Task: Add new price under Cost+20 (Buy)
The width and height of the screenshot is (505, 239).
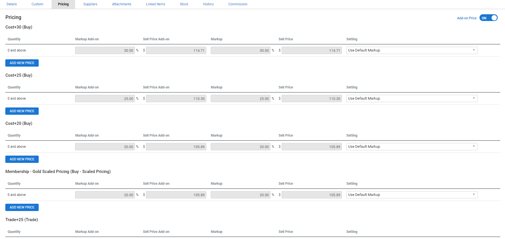Action: (x=22, y=159)
